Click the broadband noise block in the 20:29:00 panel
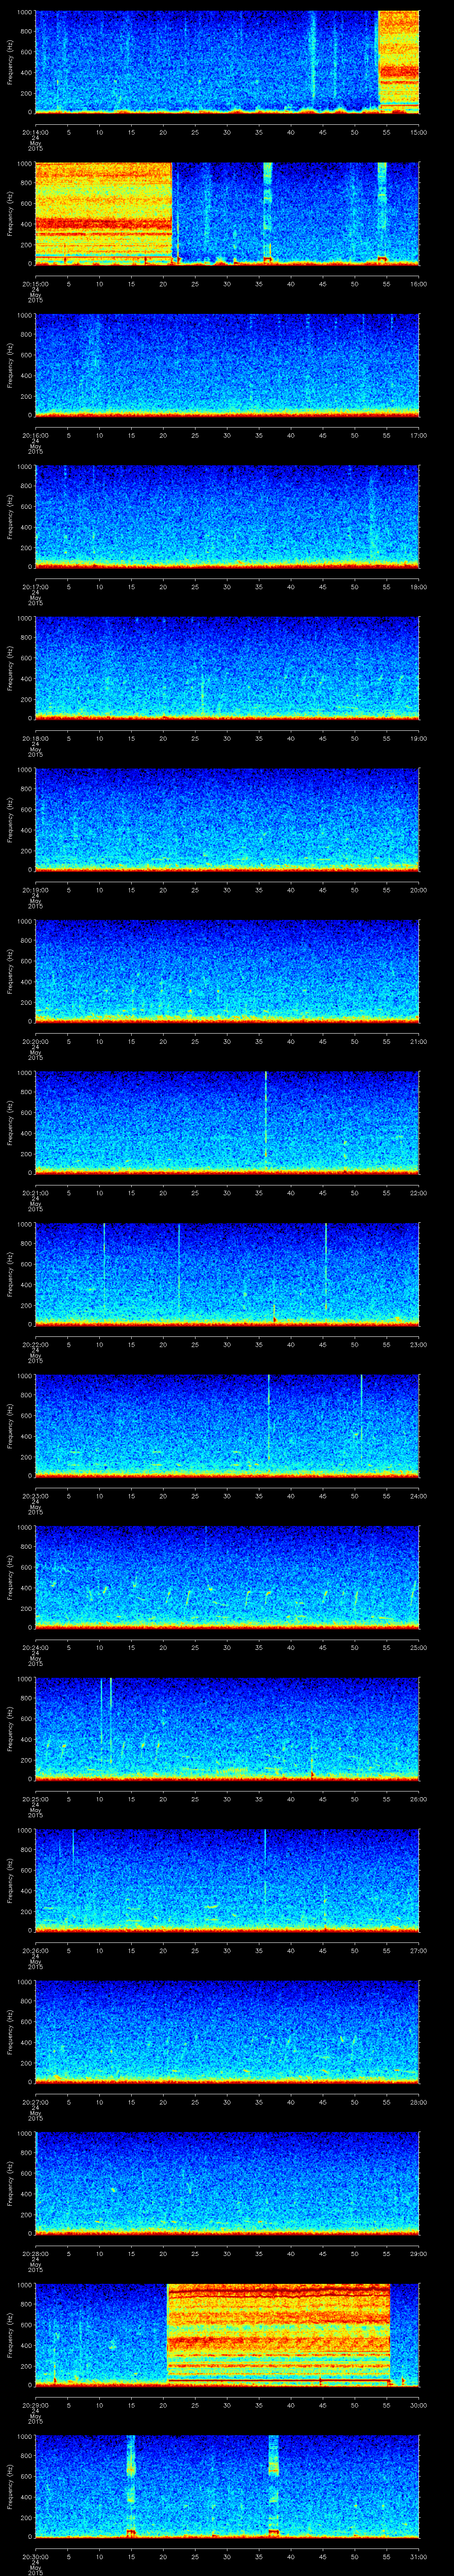 point(278,2334)
